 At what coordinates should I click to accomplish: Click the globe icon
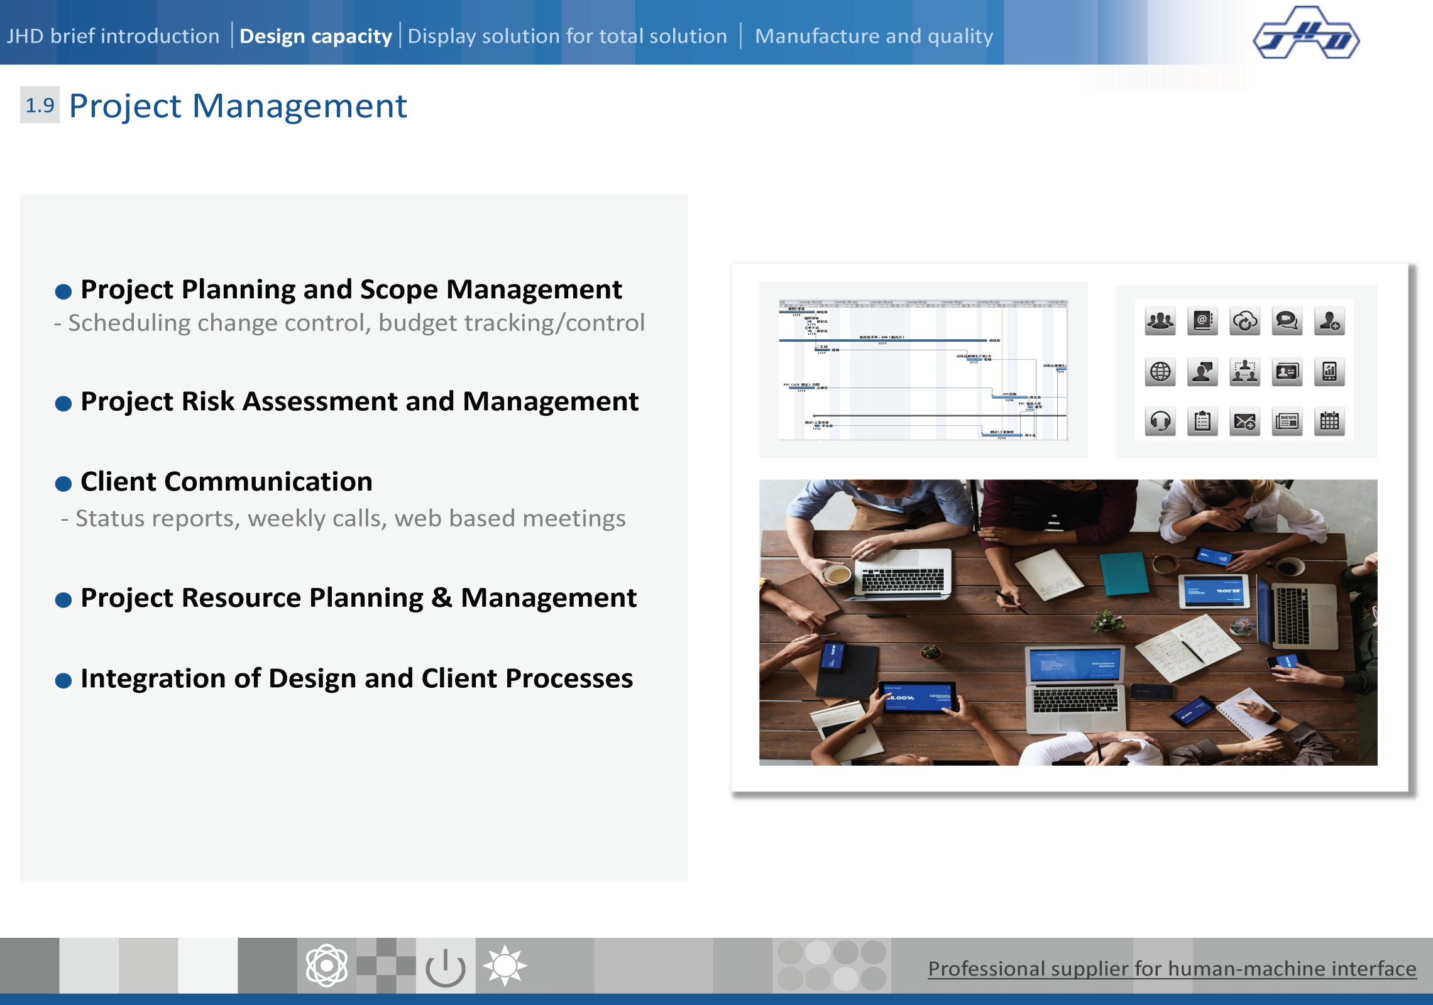[x=1160, y=371]
